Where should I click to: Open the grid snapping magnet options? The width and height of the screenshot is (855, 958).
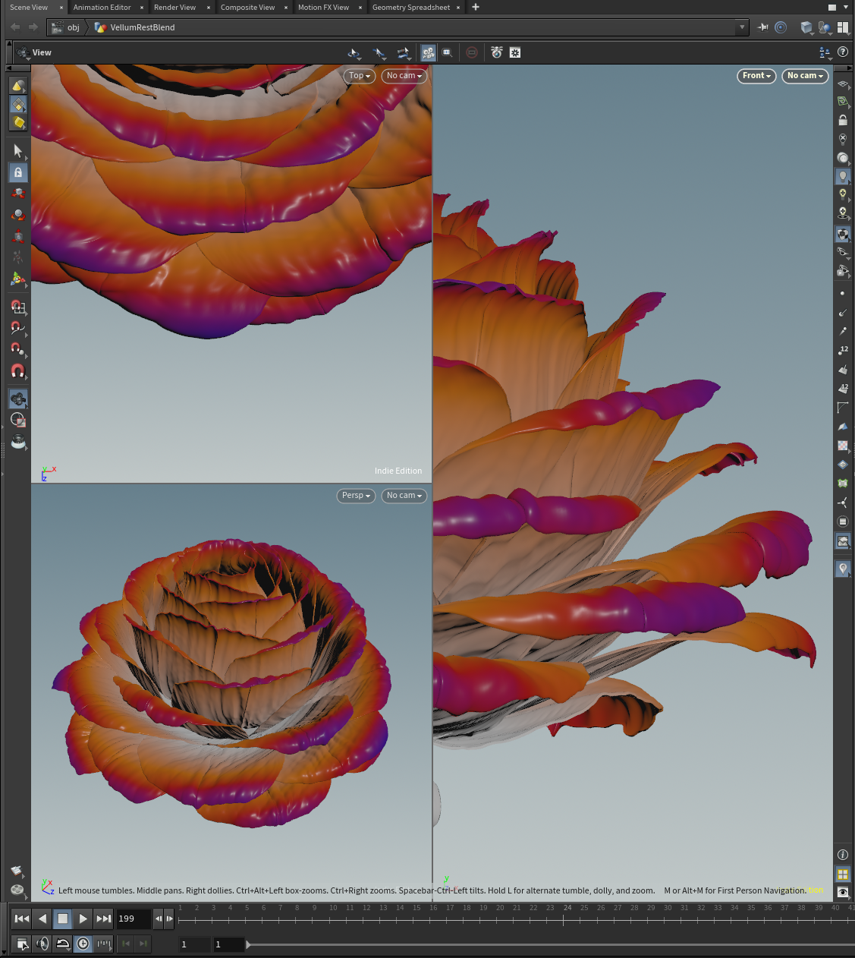pyautogui.click(x=18, y=307)
